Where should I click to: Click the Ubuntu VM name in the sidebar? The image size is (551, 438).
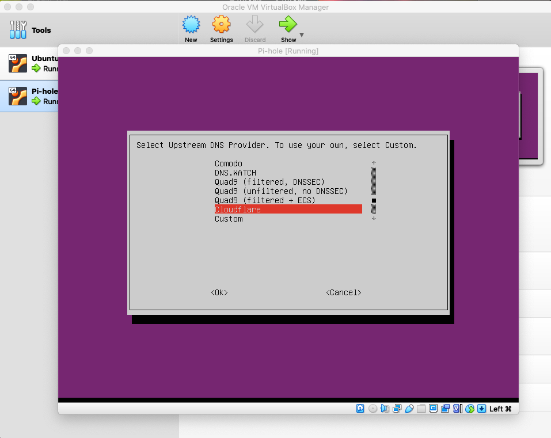point(45,58)
